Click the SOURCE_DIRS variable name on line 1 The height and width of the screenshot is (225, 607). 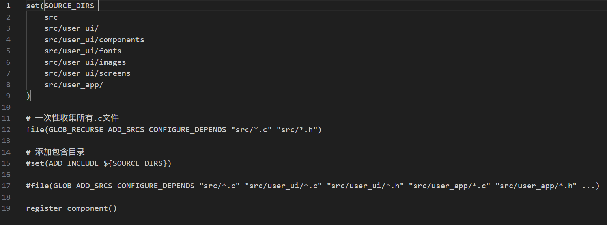[x=69, y=6]
